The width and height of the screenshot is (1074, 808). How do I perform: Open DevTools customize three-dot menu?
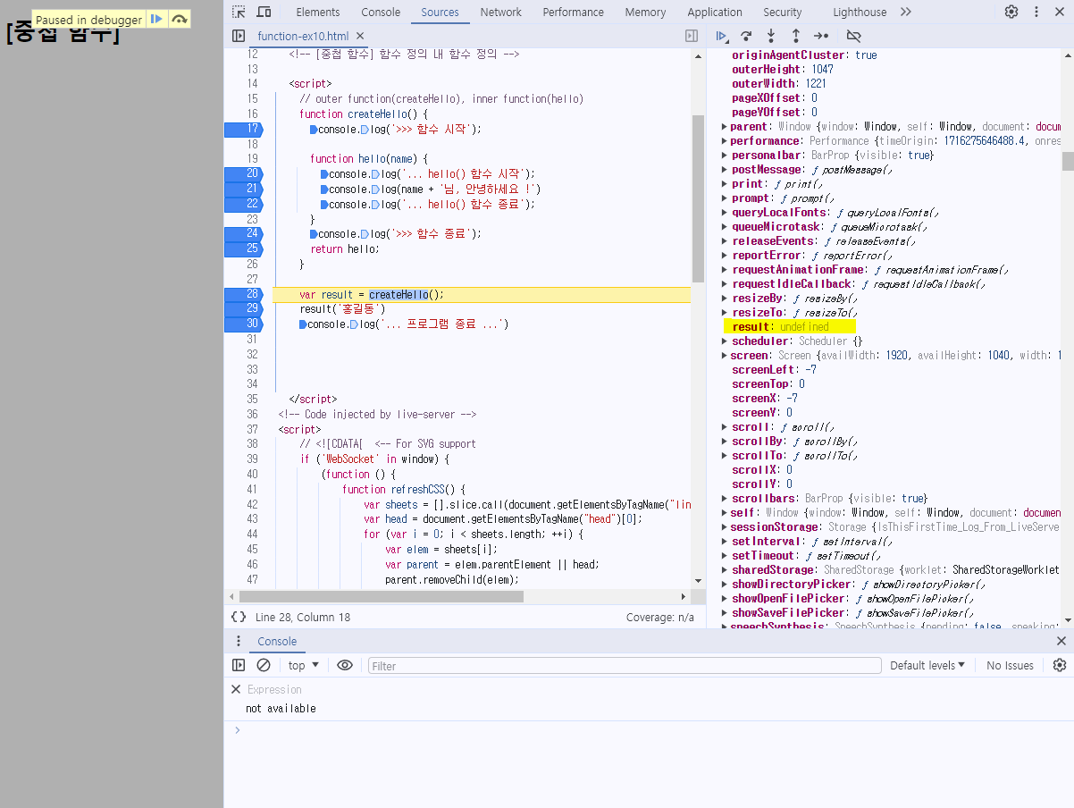click(1036, 12)
